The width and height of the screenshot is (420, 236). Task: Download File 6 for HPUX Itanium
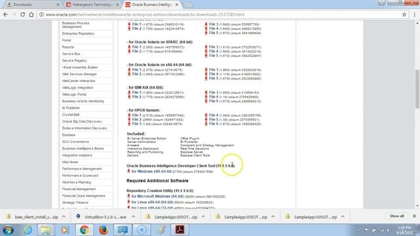click(x=213, y=124)
